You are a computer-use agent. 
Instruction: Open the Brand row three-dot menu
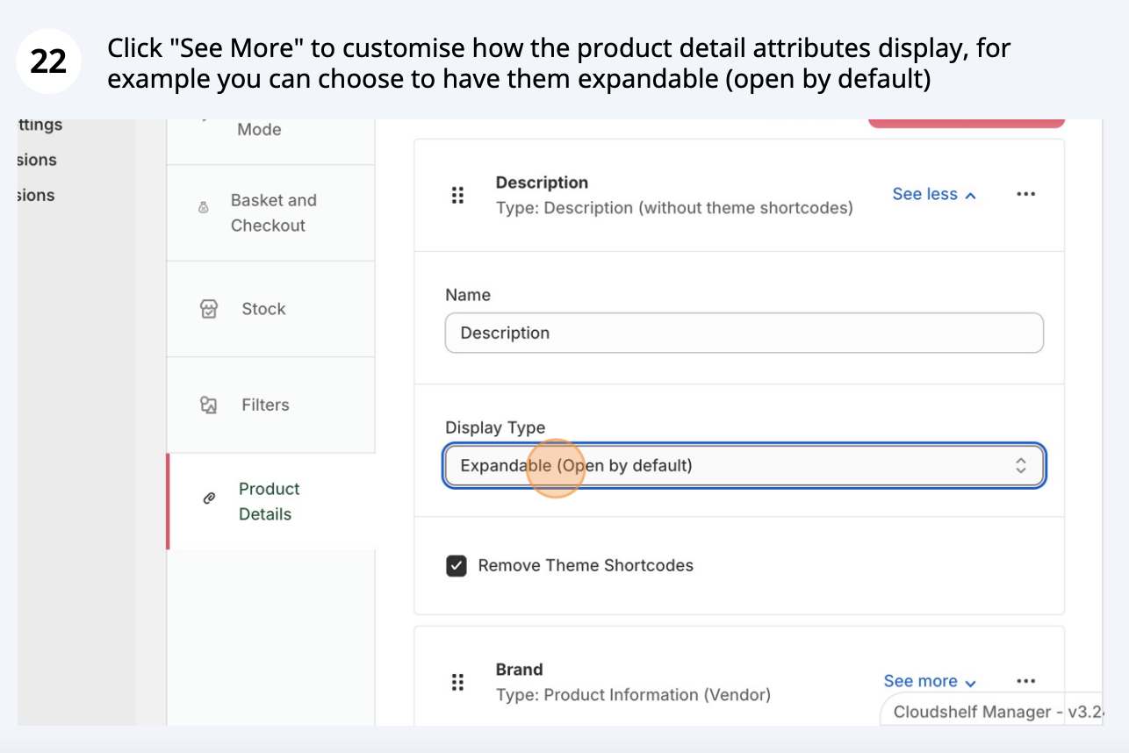1025,681
